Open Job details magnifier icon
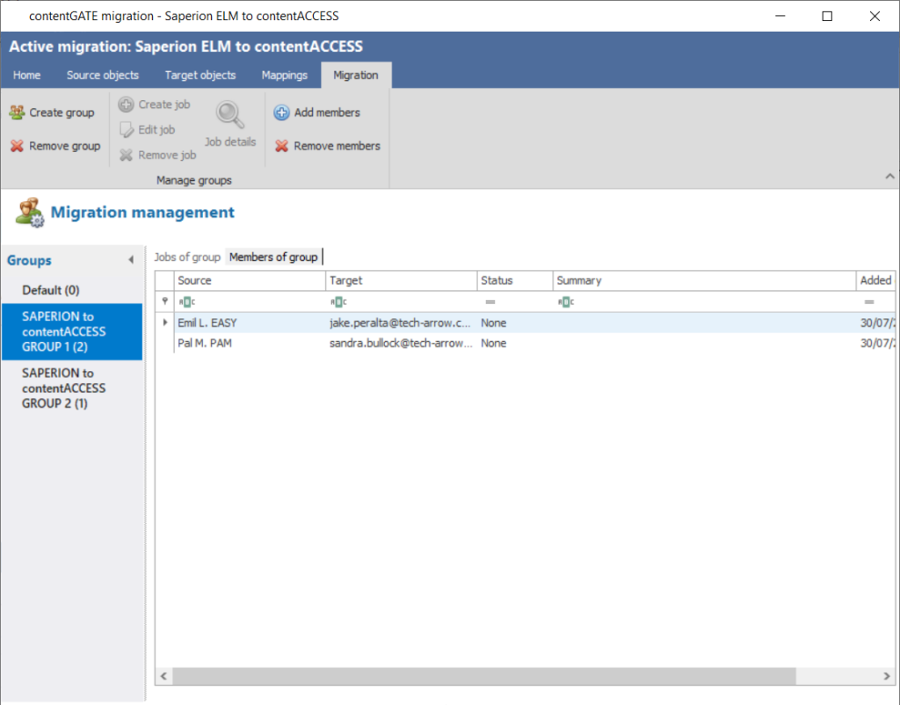 point(230,116)
